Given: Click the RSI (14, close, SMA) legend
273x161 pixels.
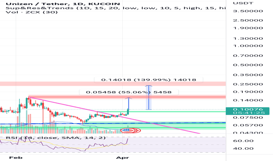Looking at the screenshot, I should click(56, 138).
